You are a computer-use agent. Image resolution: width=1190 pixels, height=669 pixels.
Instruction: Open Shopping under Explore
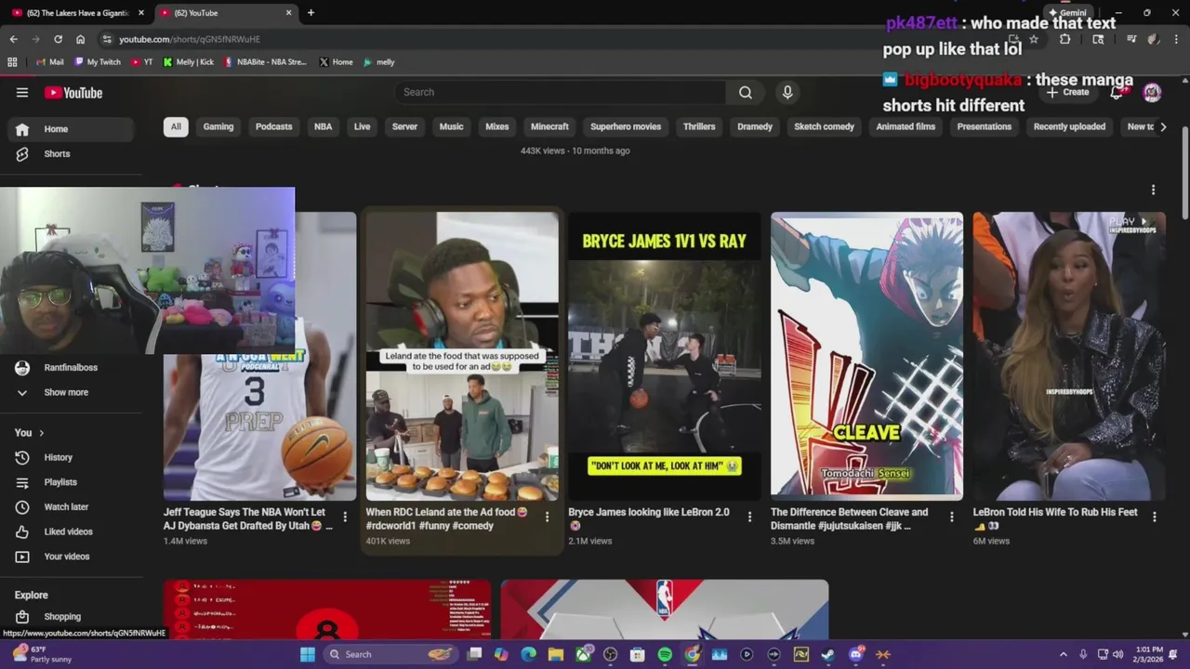coord(71,616)
